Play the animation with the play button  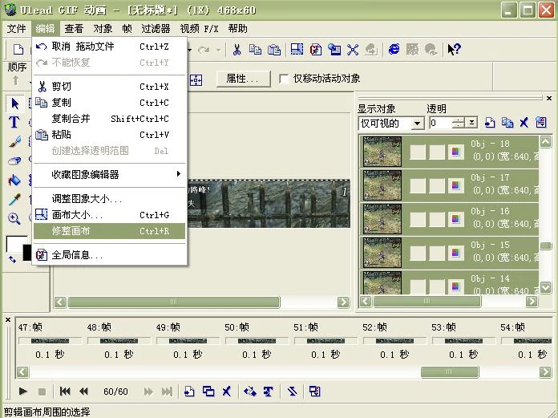tap(23, 392)
